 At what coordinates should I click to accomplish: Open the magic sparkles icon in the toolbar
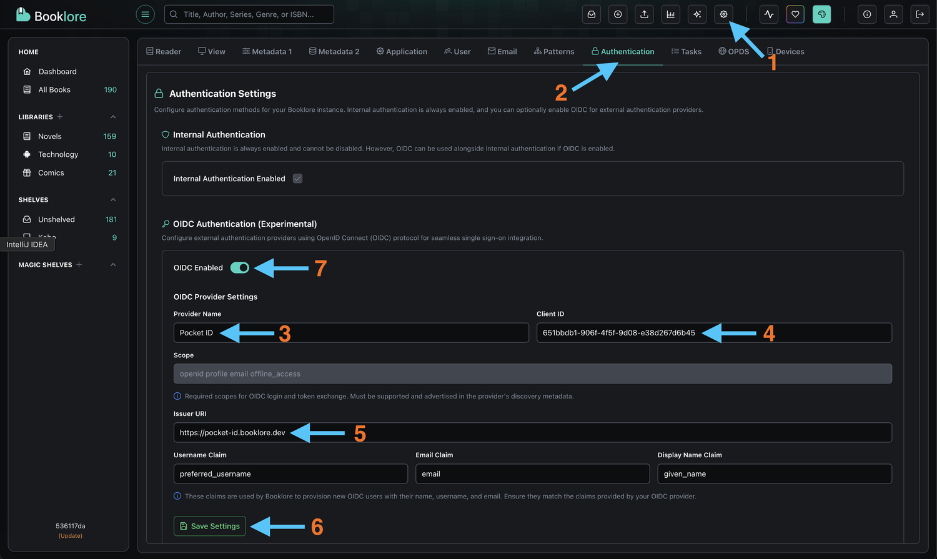[697, 14]
